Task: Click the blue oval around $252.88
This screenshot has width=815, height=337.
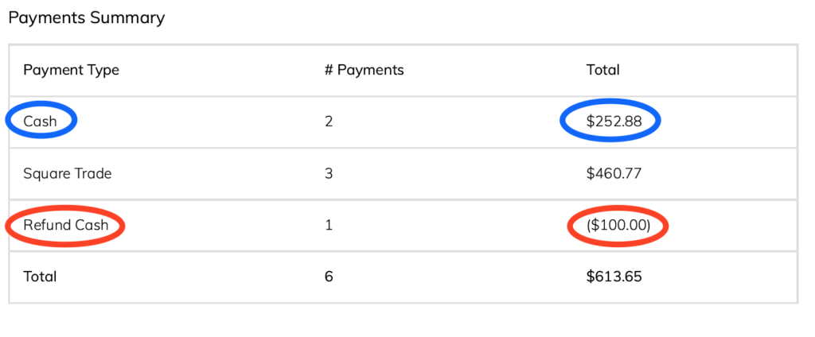Action: click(610, 121)
